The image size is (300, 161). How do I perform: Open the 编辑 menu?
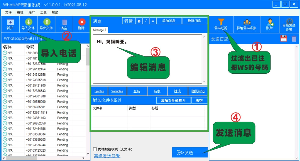(x=20, y=12)
